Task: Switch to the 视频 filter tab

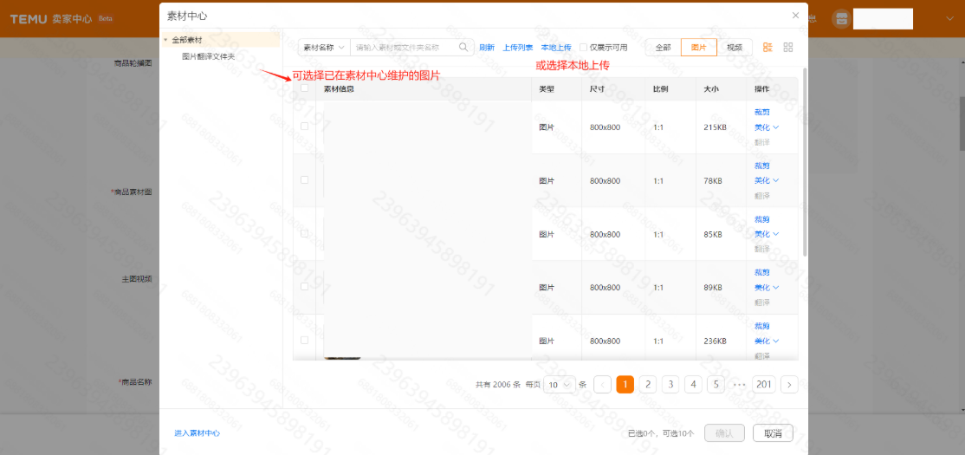Action: (x=735, y=48)
